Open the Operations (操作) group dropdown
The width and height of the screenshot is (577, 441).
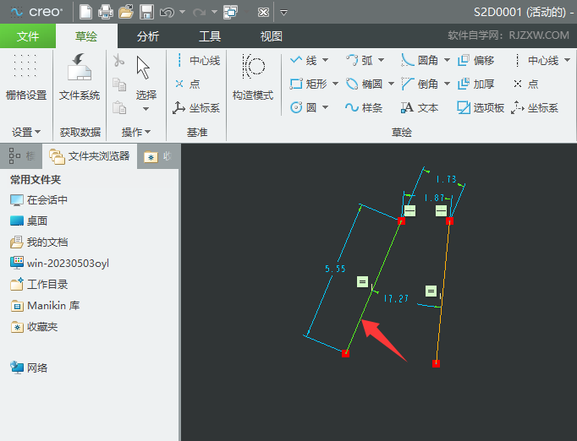click(x=136, y=132)
